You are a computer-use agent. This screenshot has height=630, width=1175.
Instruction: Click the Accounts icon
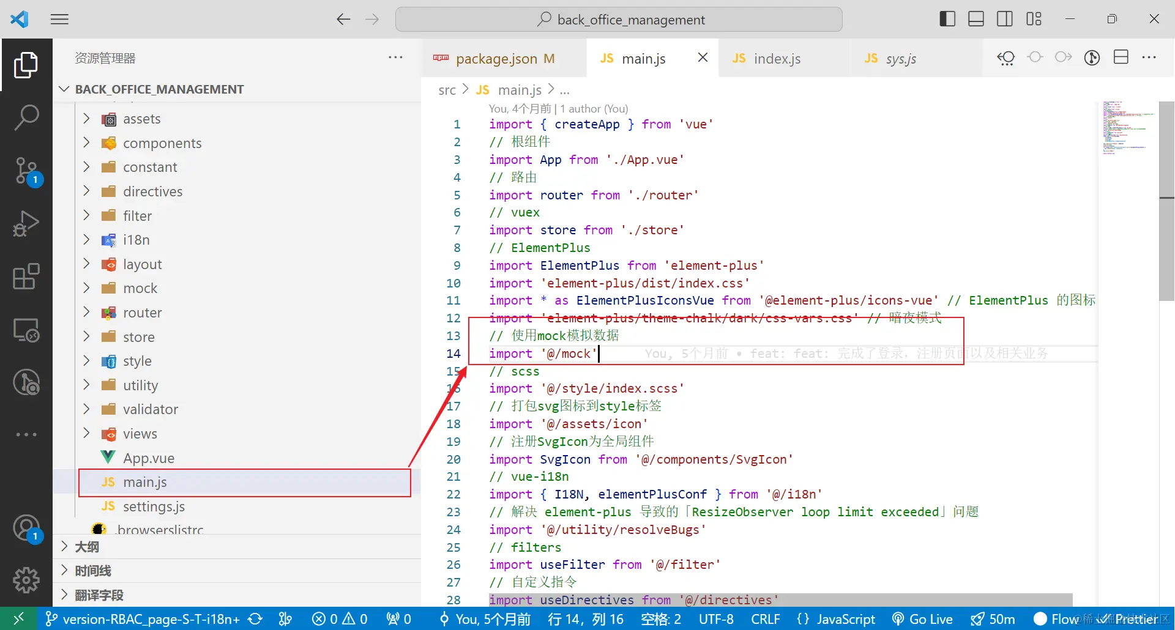(x=26, y=528)
